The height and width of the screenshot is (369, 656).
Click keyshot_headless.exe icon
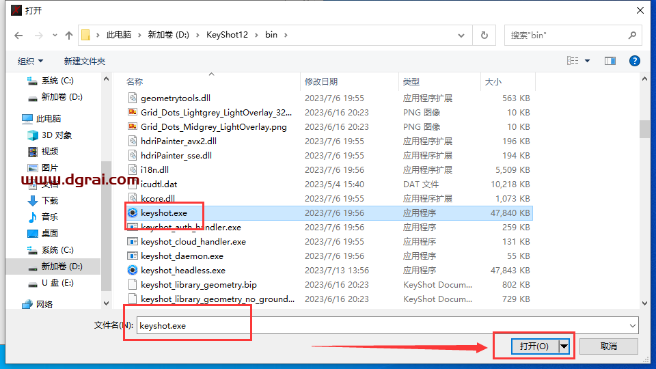[133, 271]
